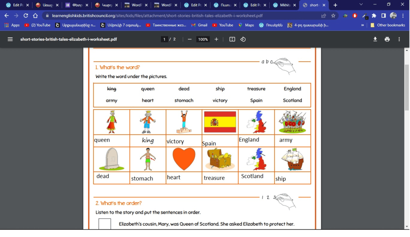Toggle the browser side panel
The width and height of the screenshot is (410, 237).
coord(384,16)
